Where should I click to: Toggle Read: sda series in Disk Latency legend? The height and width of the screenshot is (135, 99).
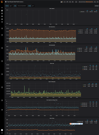83,12
